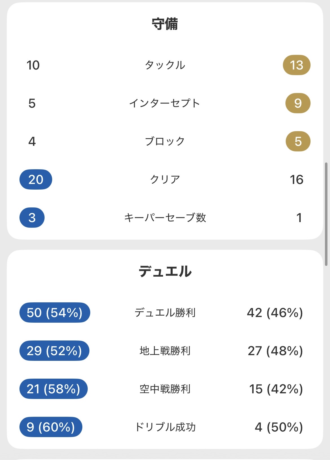The height and width of the screenshot is (460, 330).
Task: Click the blue 9 (60%) dribble badge
Action: coord(51,427)
